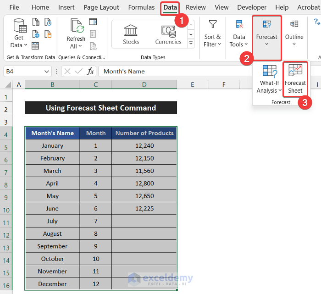
Task: Click the Number of Products header cell
Action: [x=144, y=133]
